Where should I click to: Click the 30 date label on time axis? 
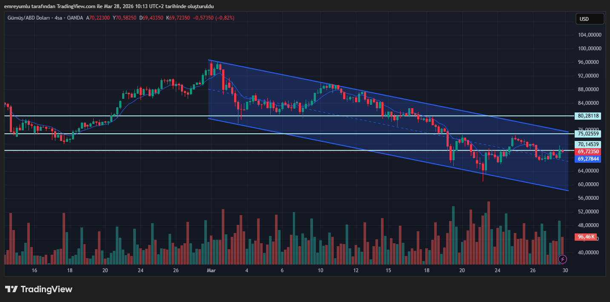565,270
